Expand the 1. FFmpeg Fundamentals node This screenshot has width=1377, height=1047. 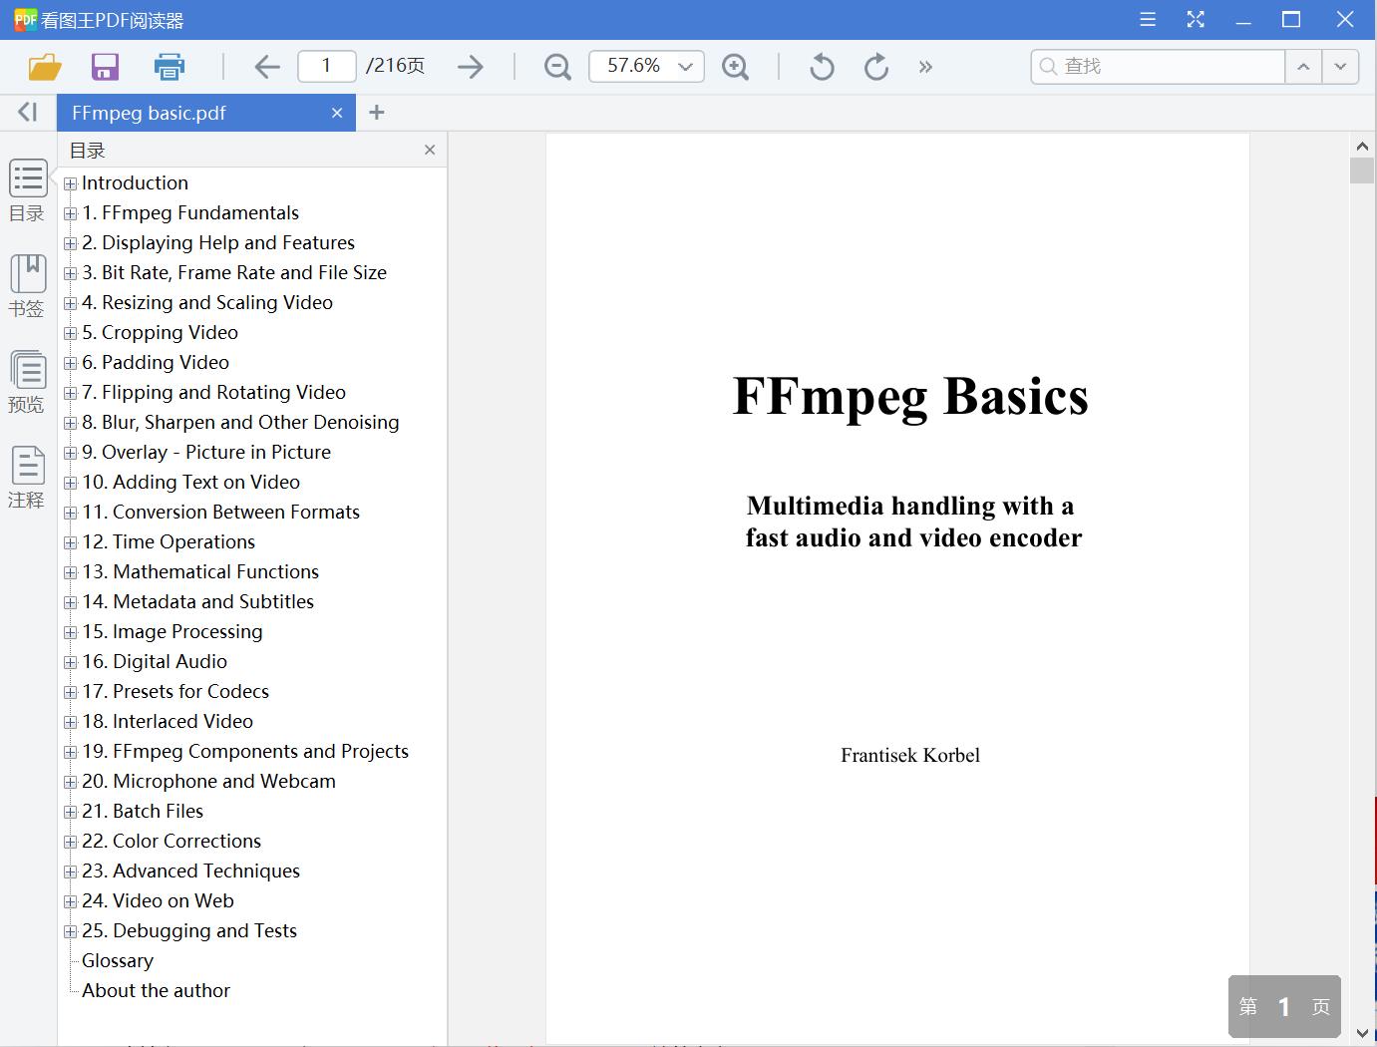click(70, 213)
